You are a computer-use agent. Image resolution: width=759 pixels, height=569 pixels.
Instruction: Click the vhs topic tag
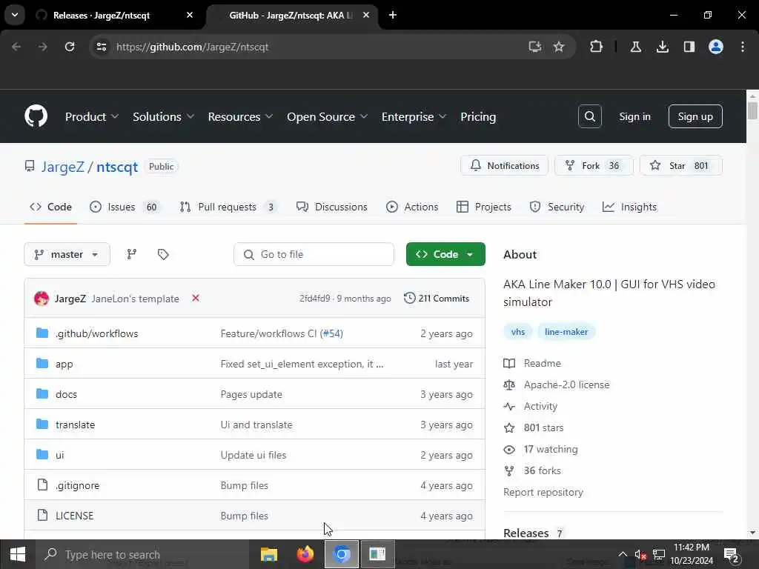click(x=518, y=331)
